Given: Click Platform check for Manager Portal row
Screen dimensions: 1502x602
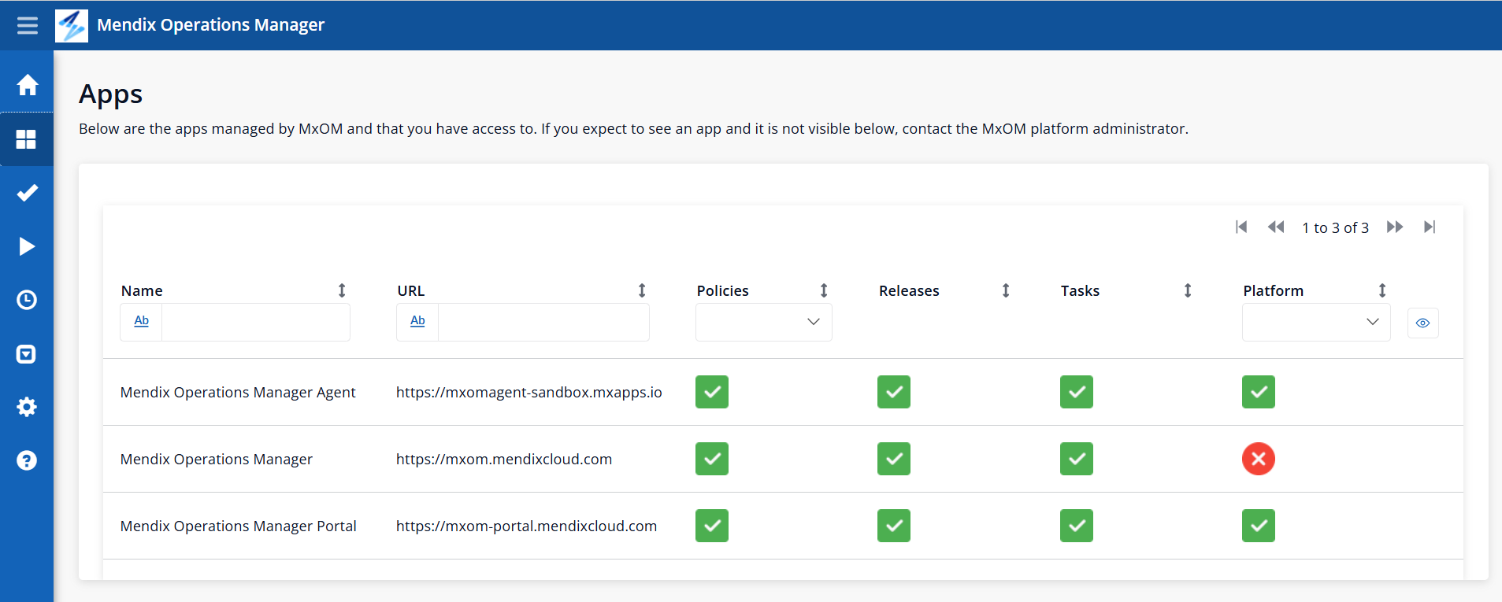Looking at the screenshot, I should coord(1259,526).
